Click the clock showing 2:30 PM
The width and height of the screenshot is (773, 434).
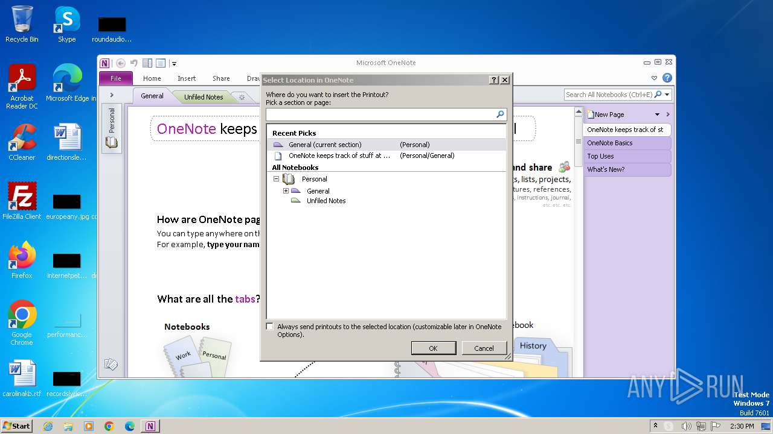click(742, 426)
